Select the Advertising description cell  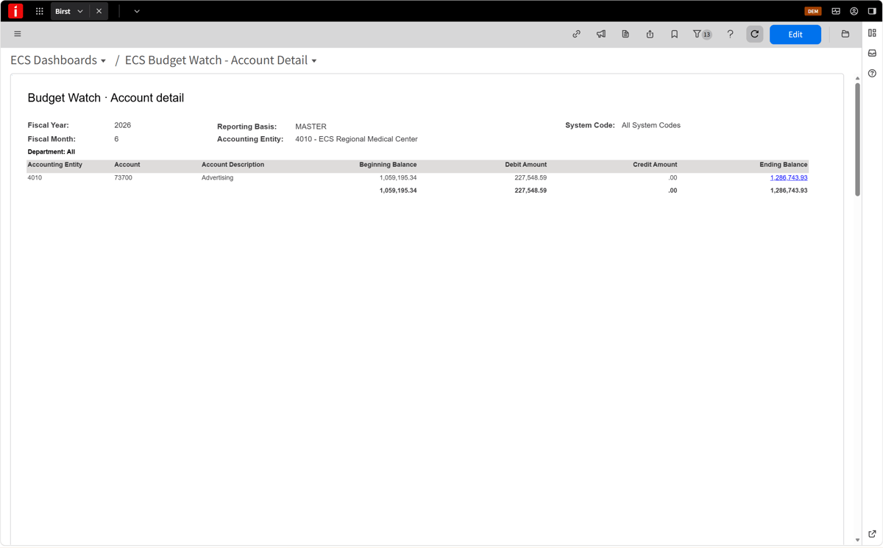click(218, 178)
